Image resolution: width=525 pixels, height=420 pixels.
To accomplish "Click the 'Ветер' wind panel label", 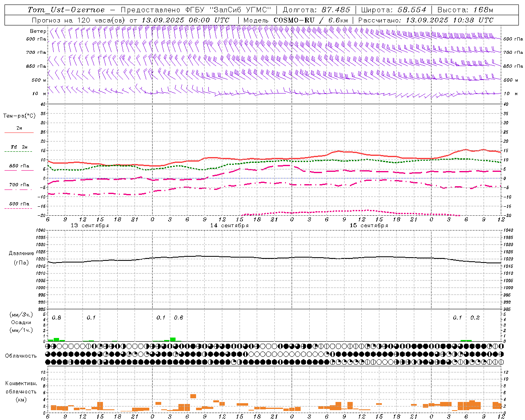I will pos(38,31).
